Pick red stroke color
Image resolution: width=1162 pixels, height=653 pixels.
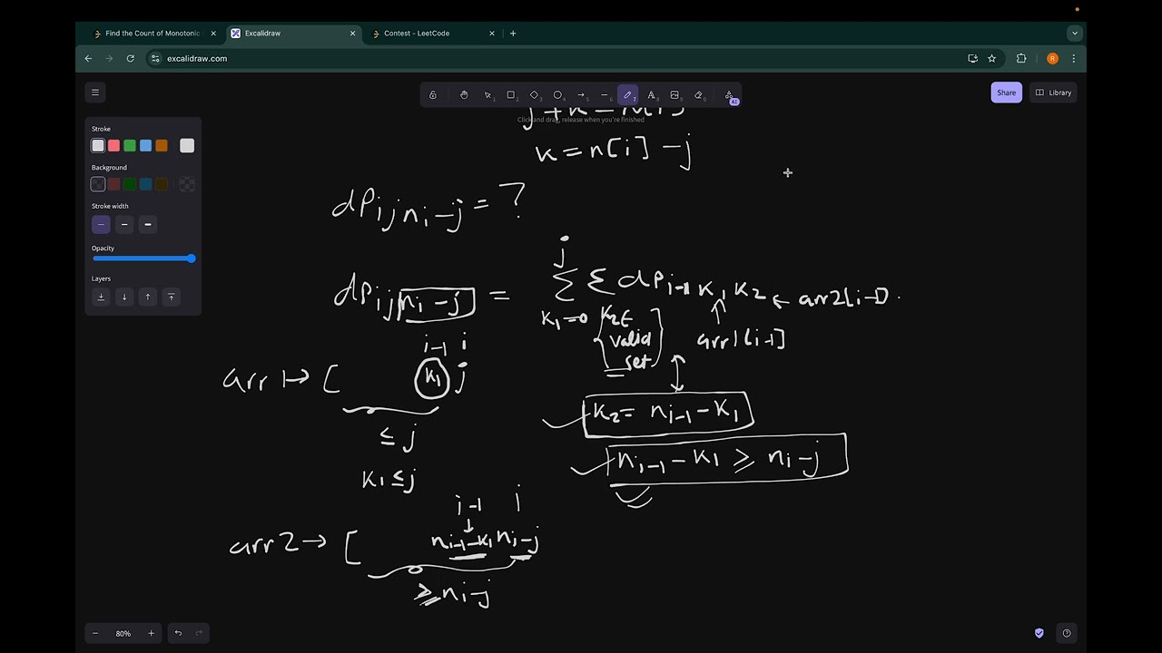113,146
